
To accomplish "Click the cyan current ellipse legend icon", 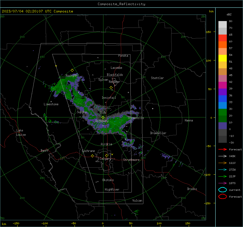I will (222, 190).
